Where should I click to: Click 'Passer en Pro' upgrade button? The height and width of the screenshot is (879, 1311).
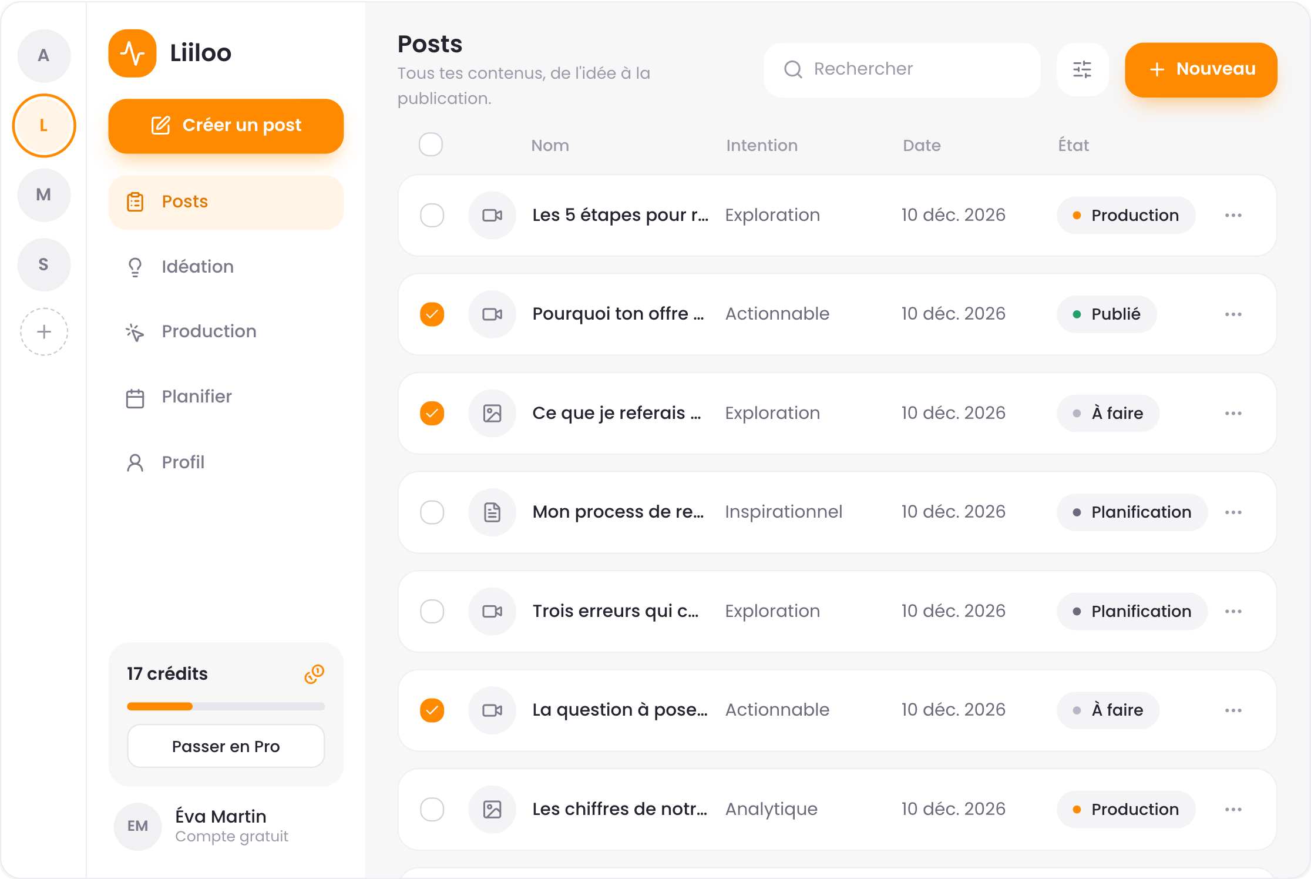[226, 746]
